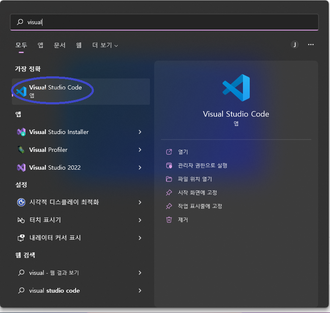Open the 더 보기 dropdown
The width and height of the screenshot is (330, 313).
[x=105, y=45]
